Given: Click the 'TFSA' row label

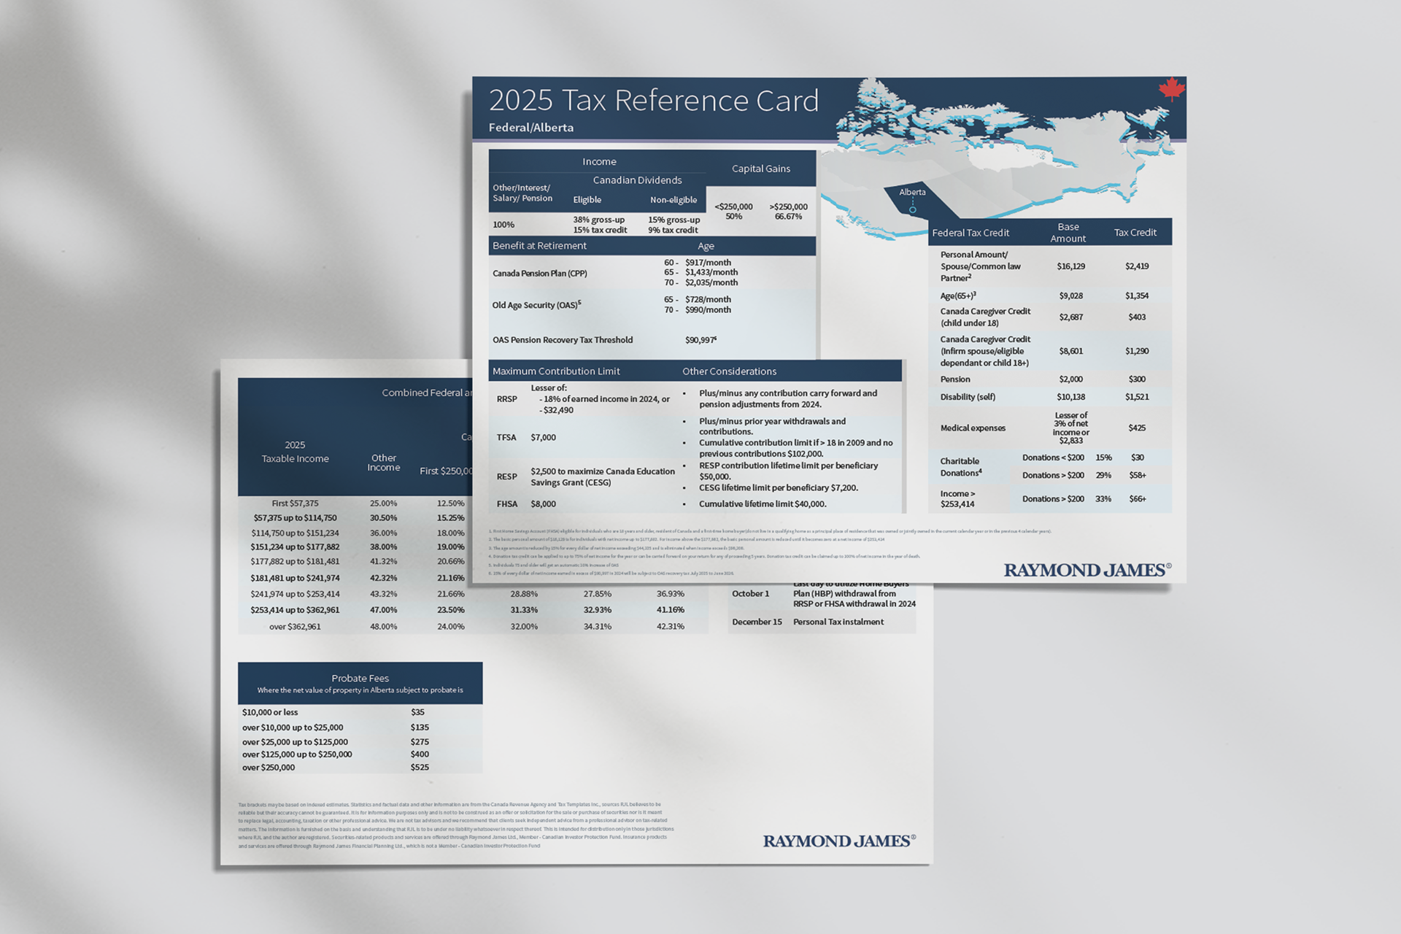Looking at the screenshot, I should tap(506, 438).
